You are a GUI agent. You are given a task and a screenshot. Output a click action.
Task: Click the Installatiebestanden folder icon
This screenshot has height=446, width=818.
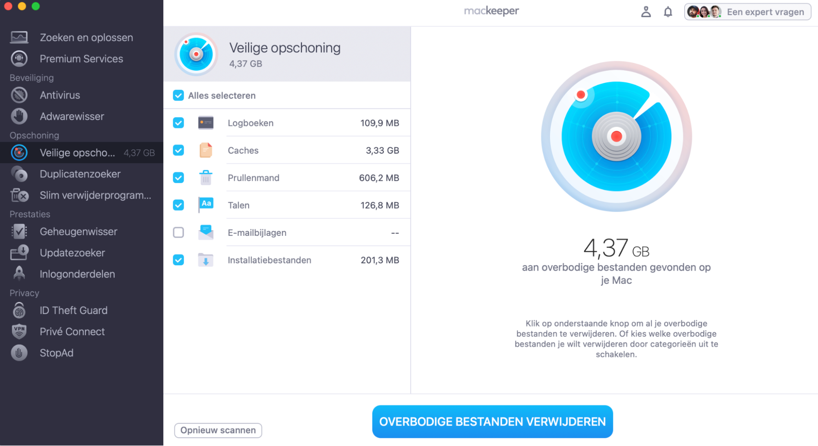206,260
